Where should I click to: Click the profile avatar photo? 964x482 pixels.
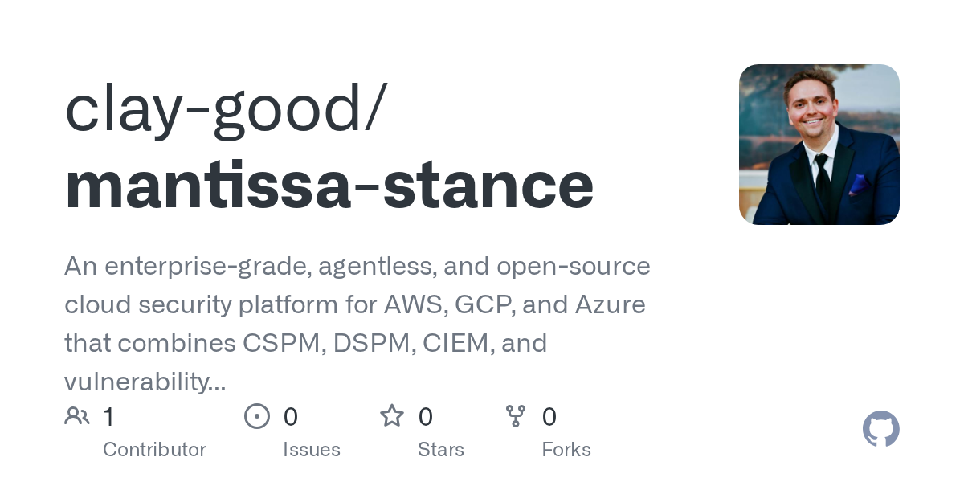point(819,145)
